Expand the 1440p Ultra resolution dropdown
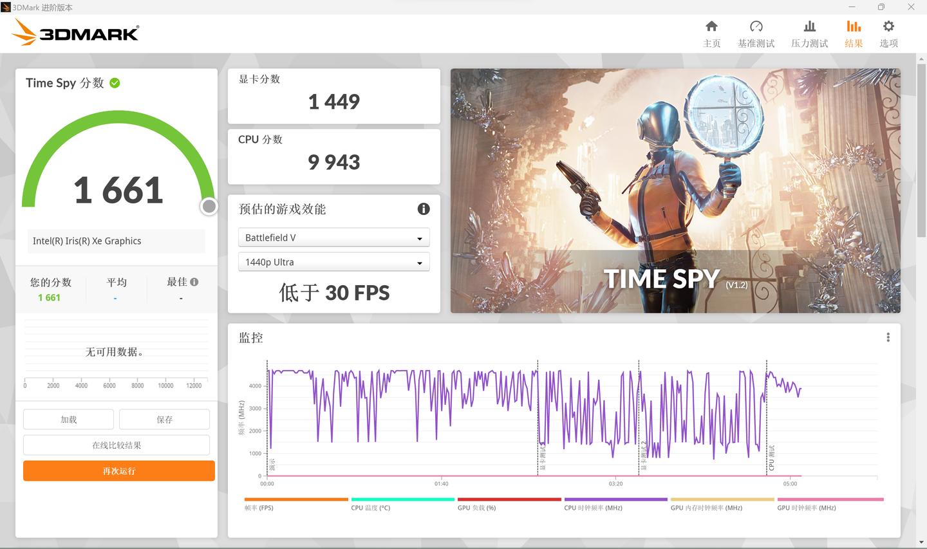Image resolution: width=927 pixels, height=549 pixels. coord(333,263)
